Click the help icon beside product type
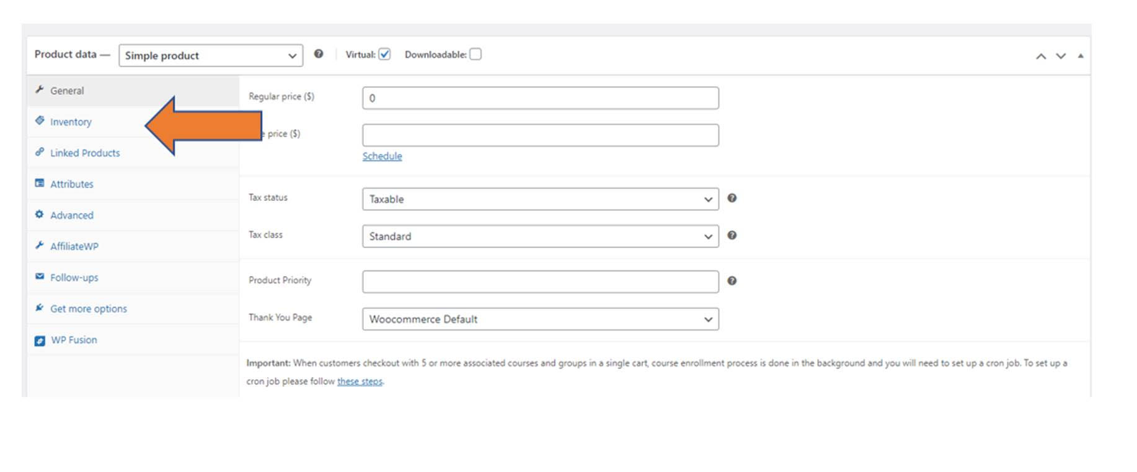The height and width of the screenshot is (472, 1137). (319, 54)
